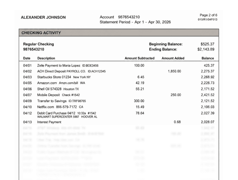Click the WALMART SUPERCENTER 5987 HOOVER AL line

(67, 117)
